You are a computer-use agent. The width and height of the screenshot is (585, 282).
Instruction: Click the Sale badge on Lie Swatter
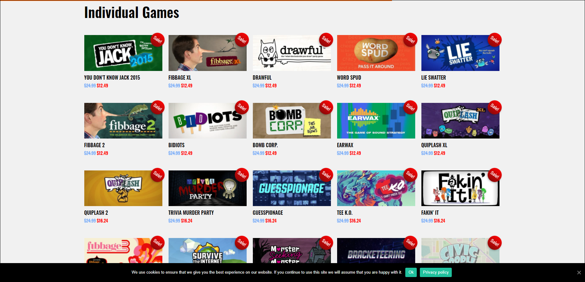tap(495, 40)
